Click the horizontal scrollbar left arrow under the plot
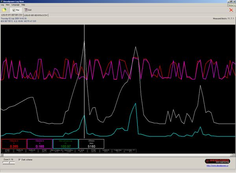The width and height of the screenshot is (236, 173). click(x=2, y=156)
